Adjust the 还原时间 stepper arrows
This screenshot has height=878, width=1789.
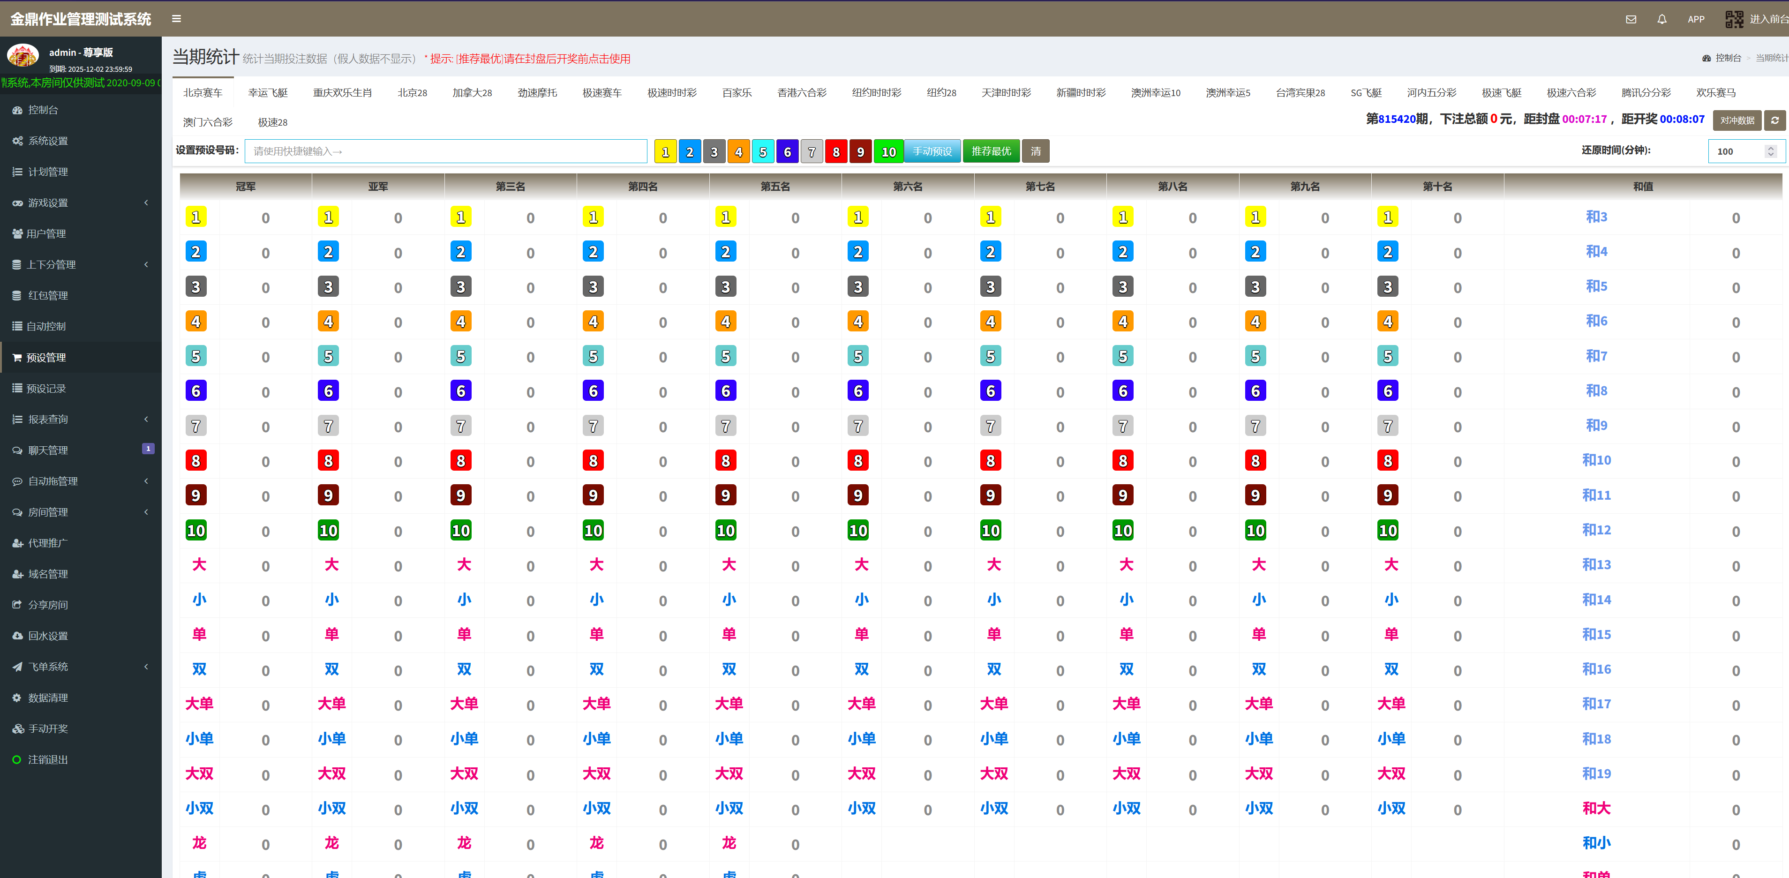(1771, 151)
